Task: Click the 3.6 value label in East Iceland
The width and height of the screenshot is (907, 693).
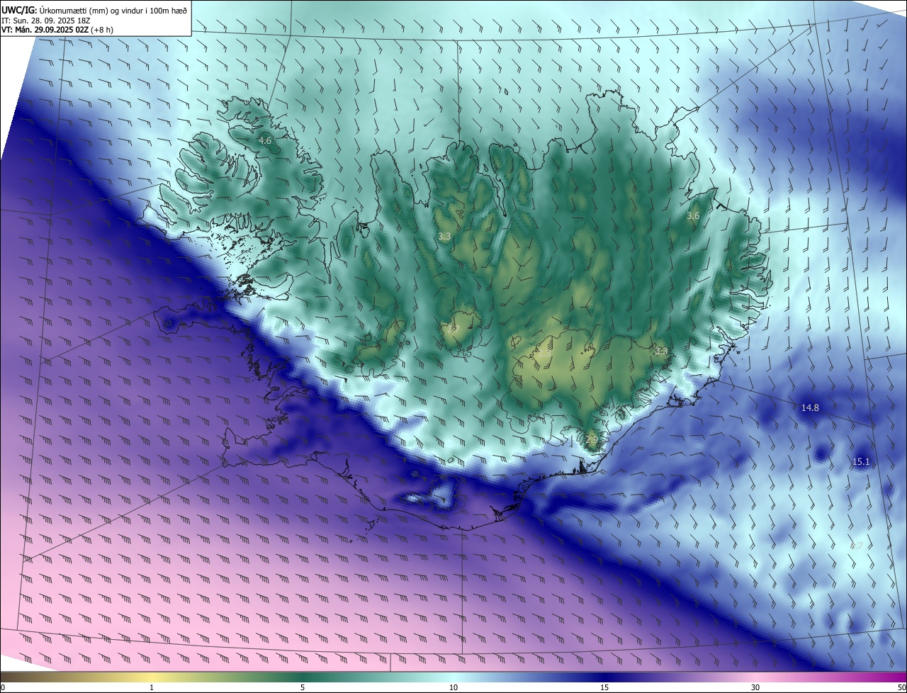Action: pyautogui.click(x=693, y=215)
